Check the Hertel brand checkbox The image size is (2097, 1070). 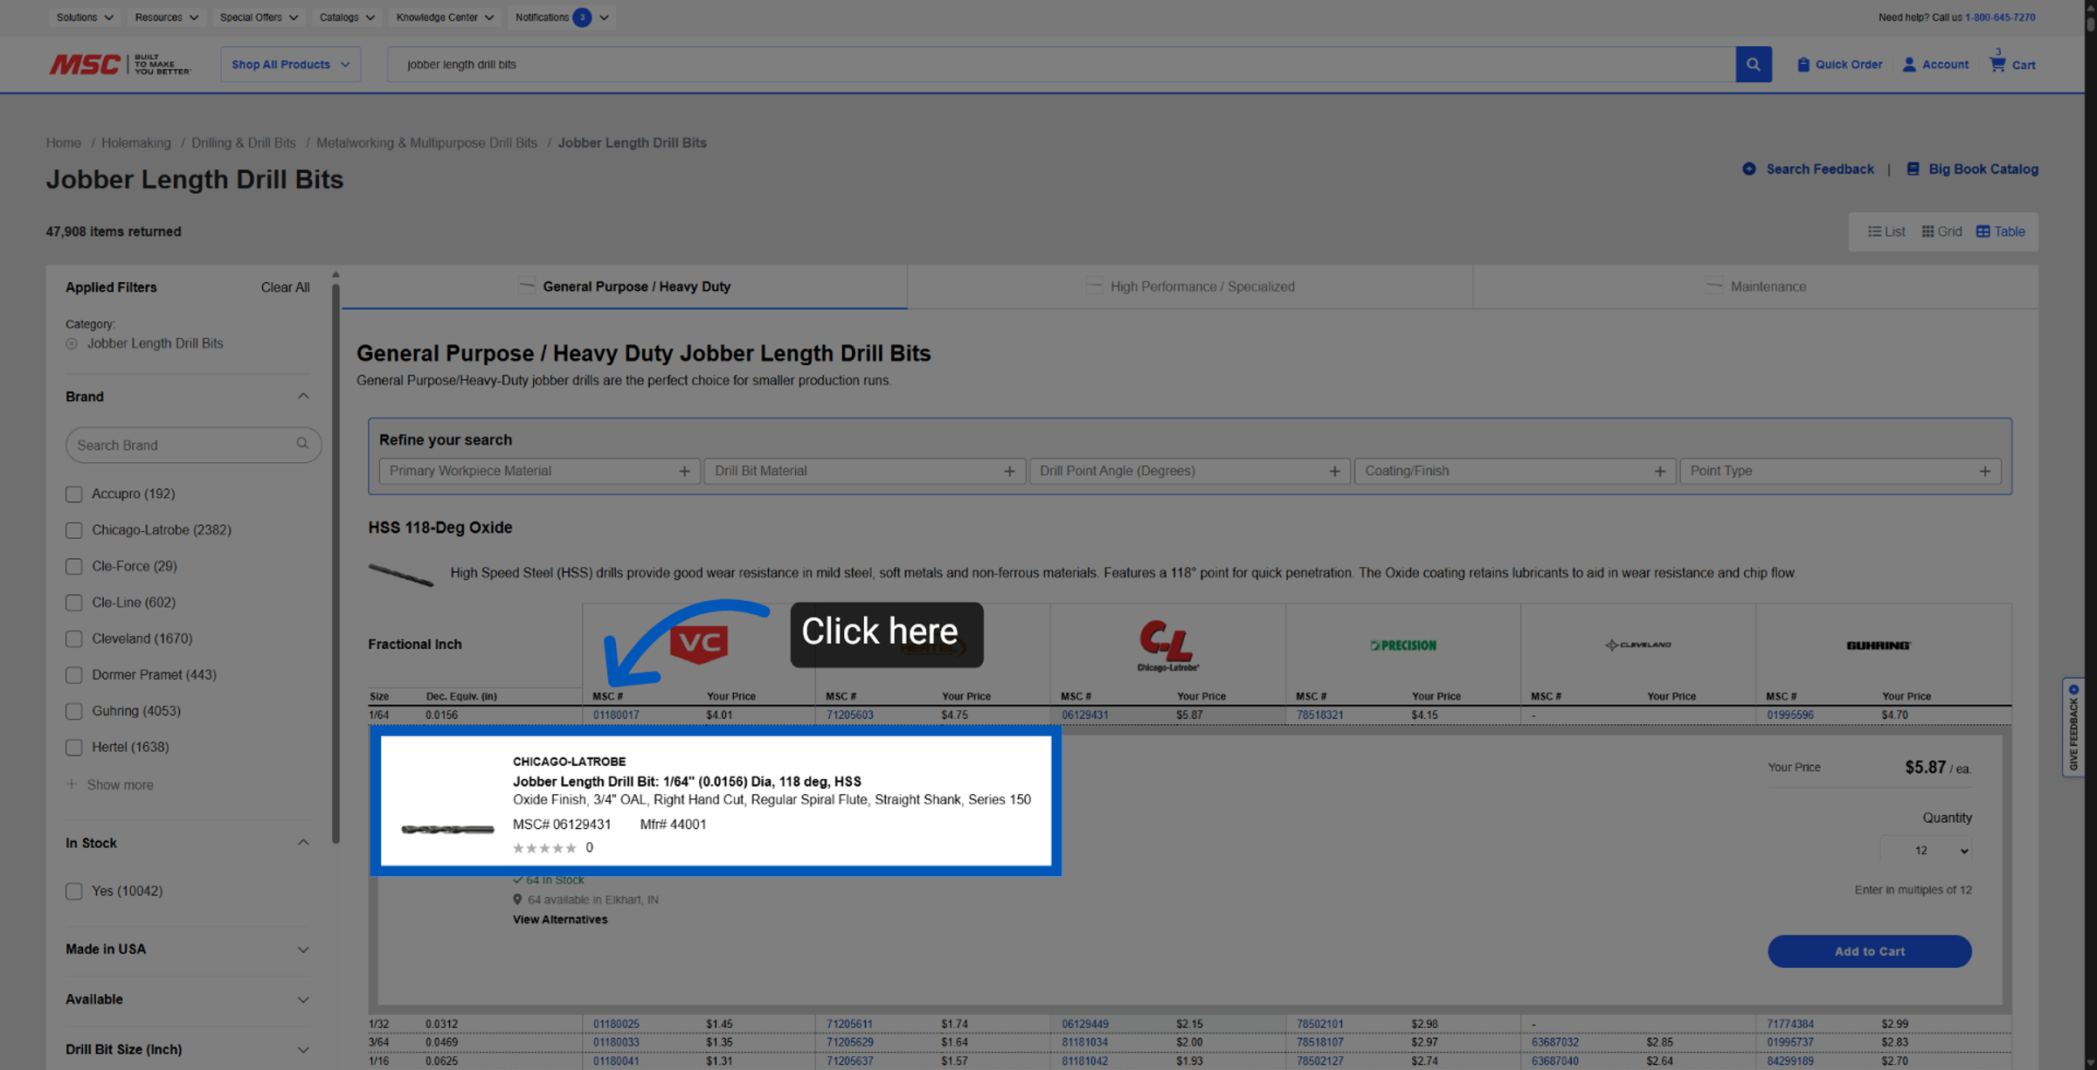(74, 748)
